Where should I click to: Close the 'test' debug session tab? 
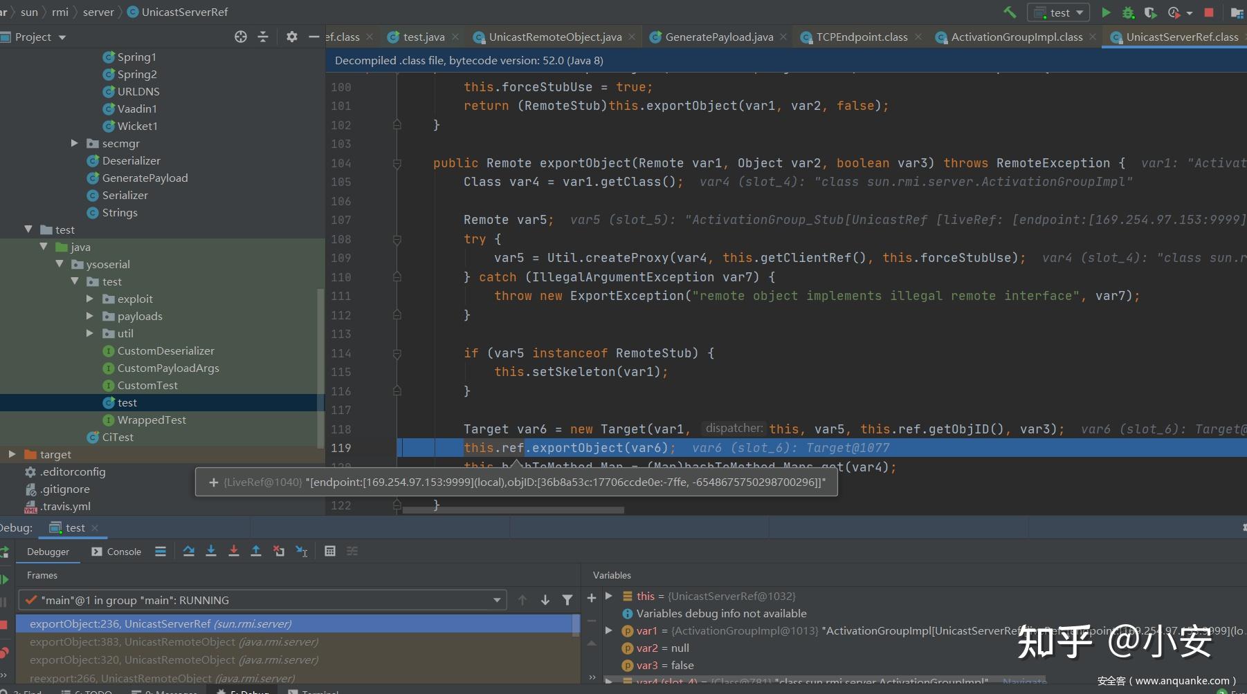[95, 527]
